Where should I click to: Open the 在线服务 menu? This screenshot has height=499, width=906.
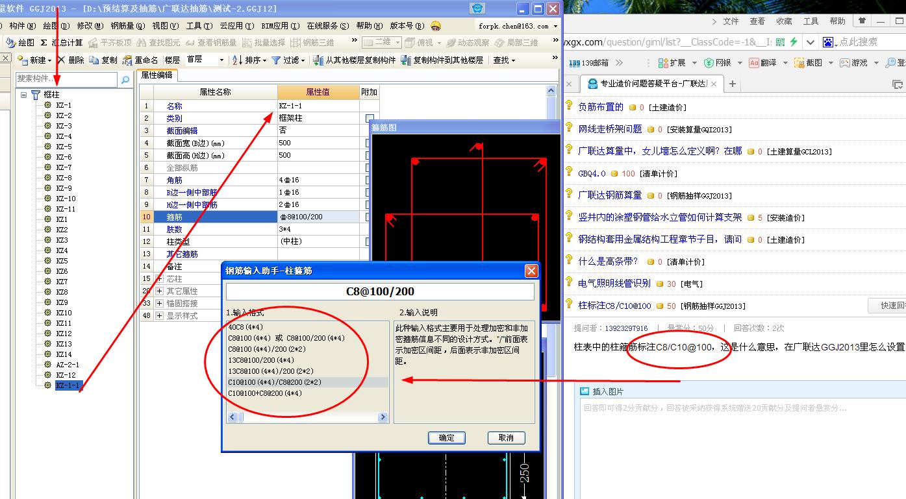[x=327, y=26]
